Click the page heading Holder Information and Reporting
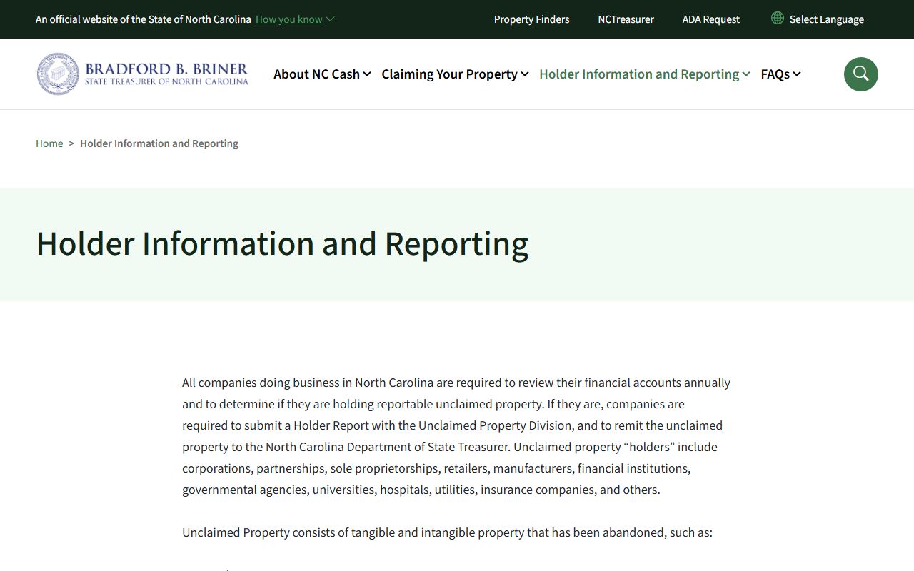This screenshot has height=571, width=914. coord(282,243)
